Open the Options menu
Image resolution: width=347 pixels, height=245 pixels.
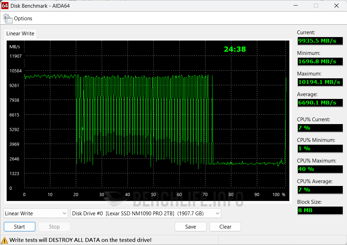tap(23, 19)
